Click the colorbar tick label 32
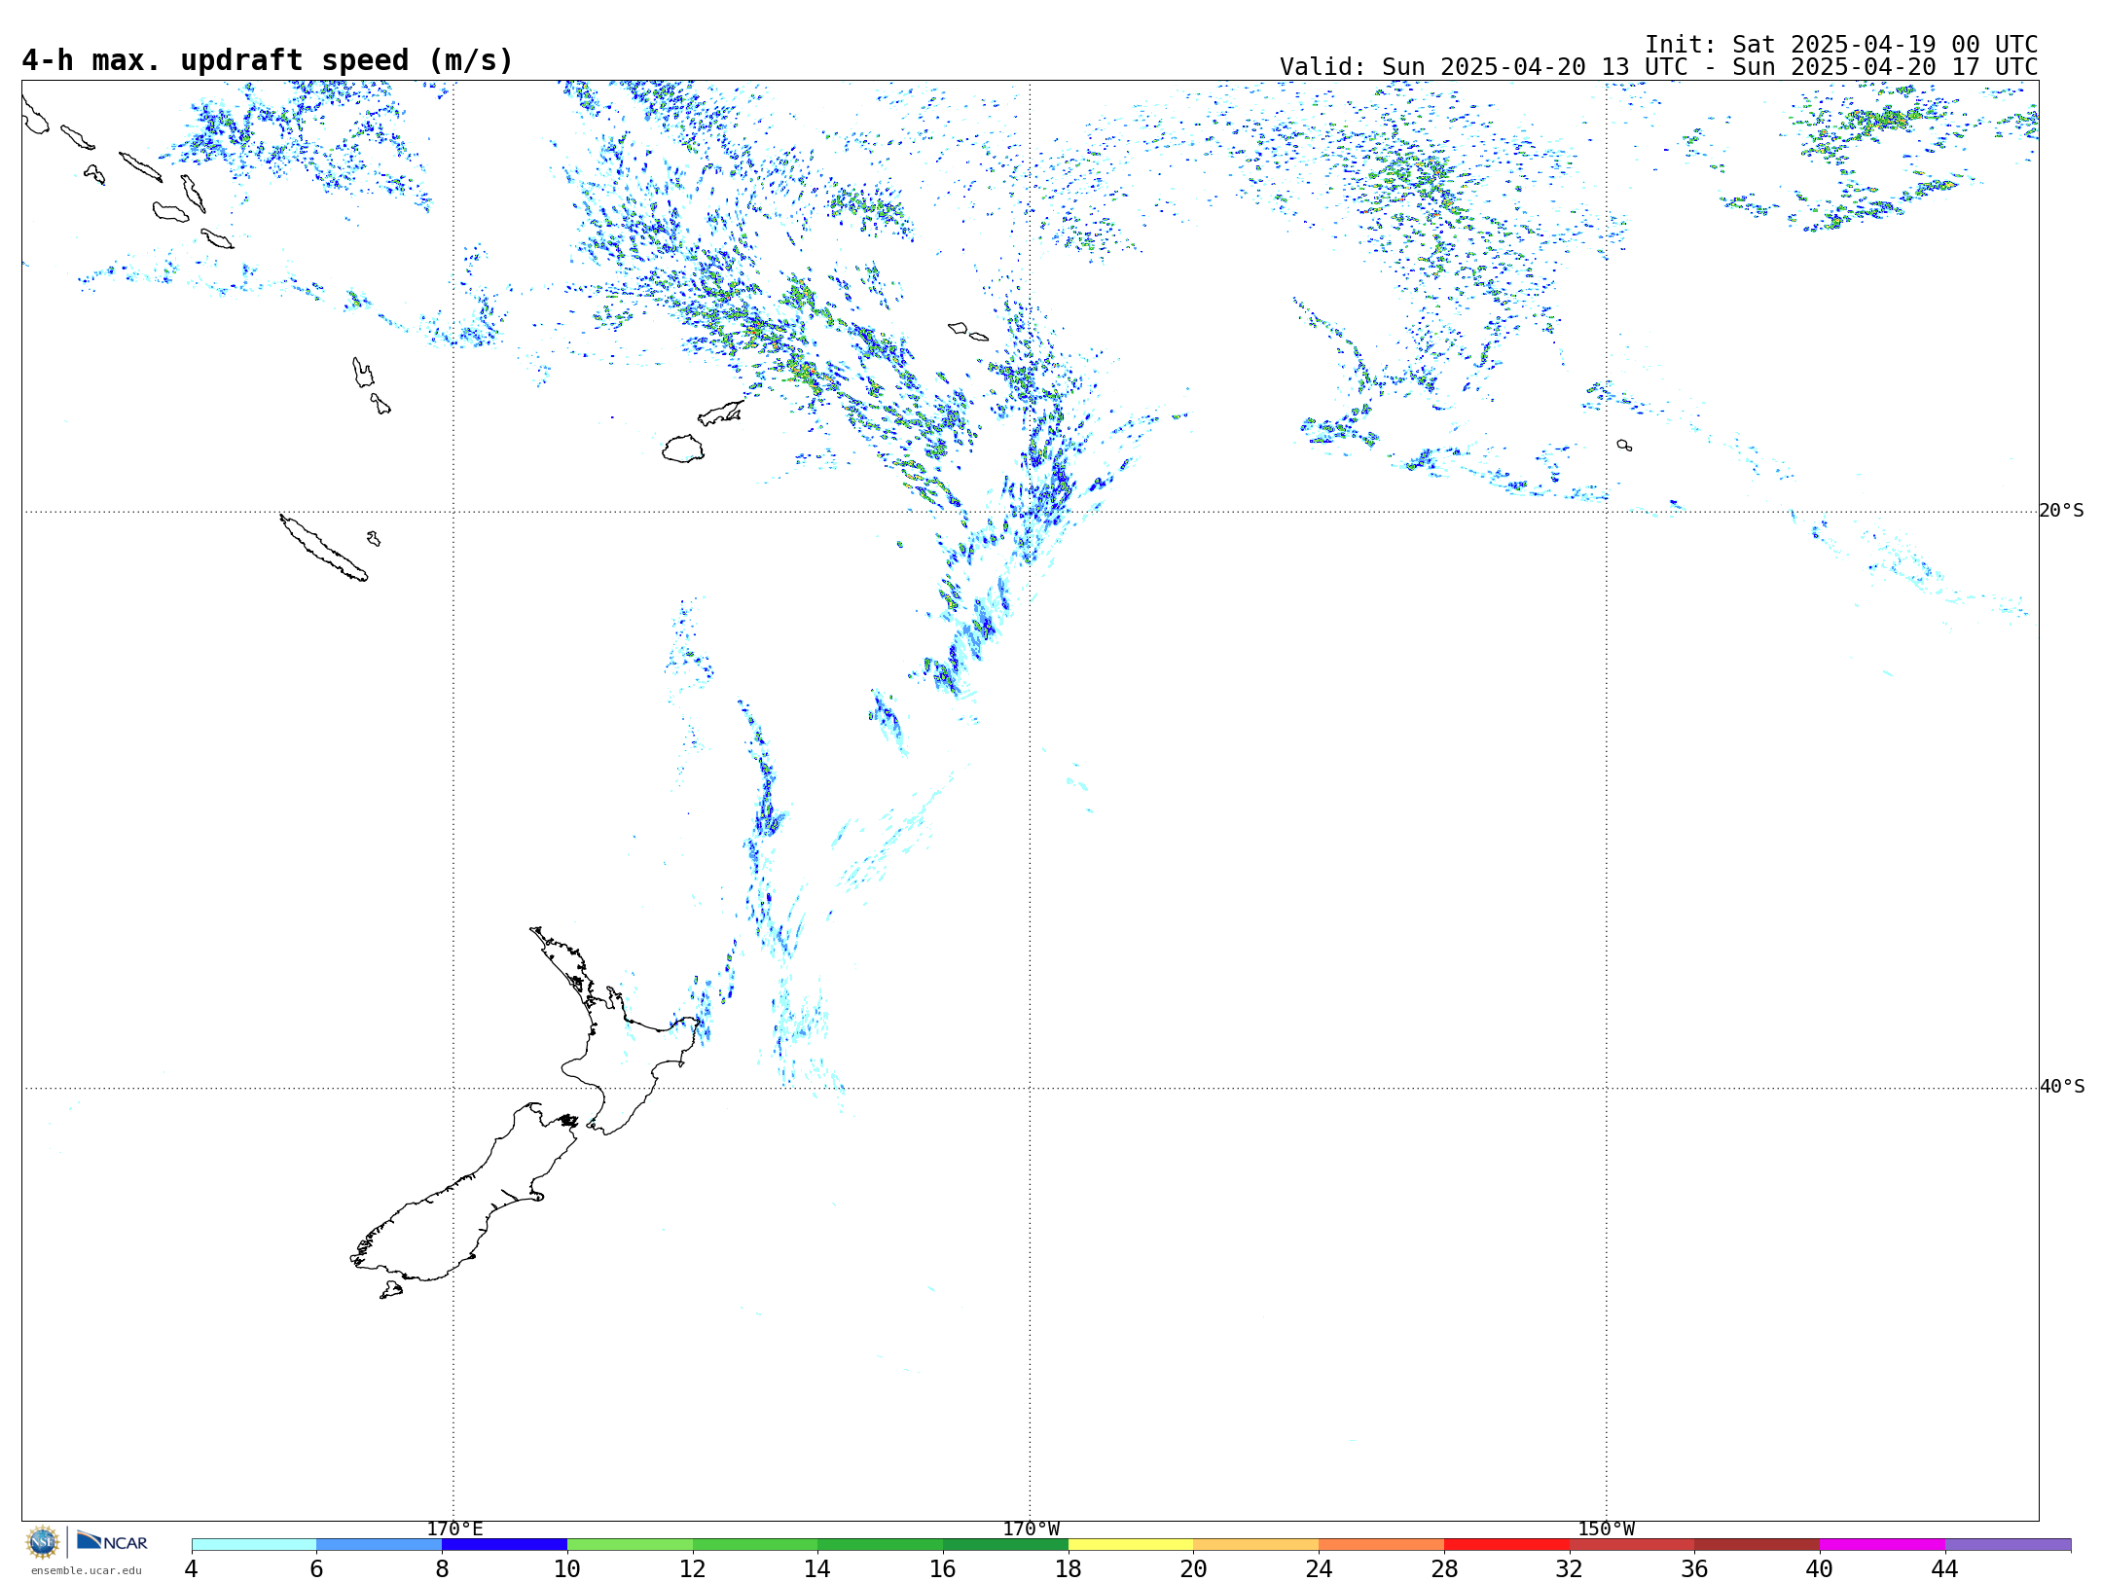This screenshot has height=1582, width=2102. 1570,1568
